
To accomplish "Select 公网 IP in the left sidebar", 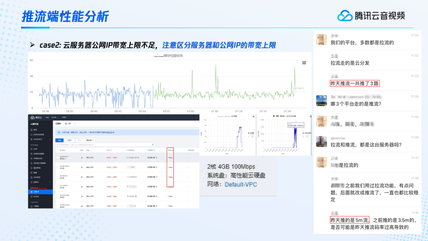I will coord(36,191).
